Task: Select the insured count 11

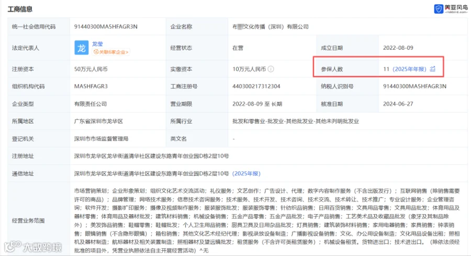Action: pyautogui.click(x=386, y=69)
